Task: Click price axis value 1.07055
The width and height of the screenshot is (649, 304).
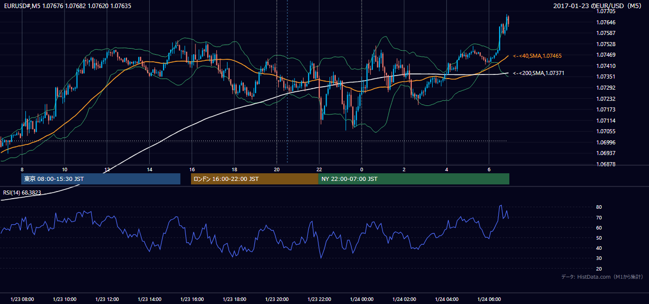Action: pos(606,132)
